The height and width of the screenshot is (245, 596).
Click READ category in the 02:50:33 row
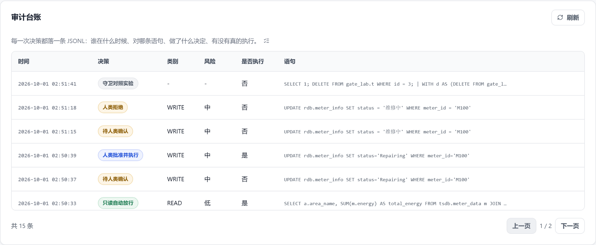coord(174,203)
